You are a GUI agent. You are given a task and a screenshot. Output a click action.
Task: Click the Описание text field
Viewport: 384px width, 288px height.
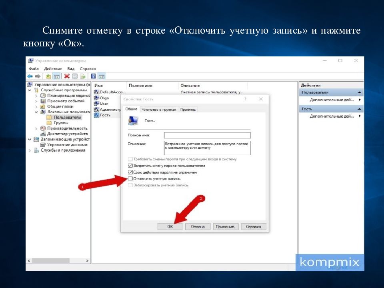pos(207,148)
